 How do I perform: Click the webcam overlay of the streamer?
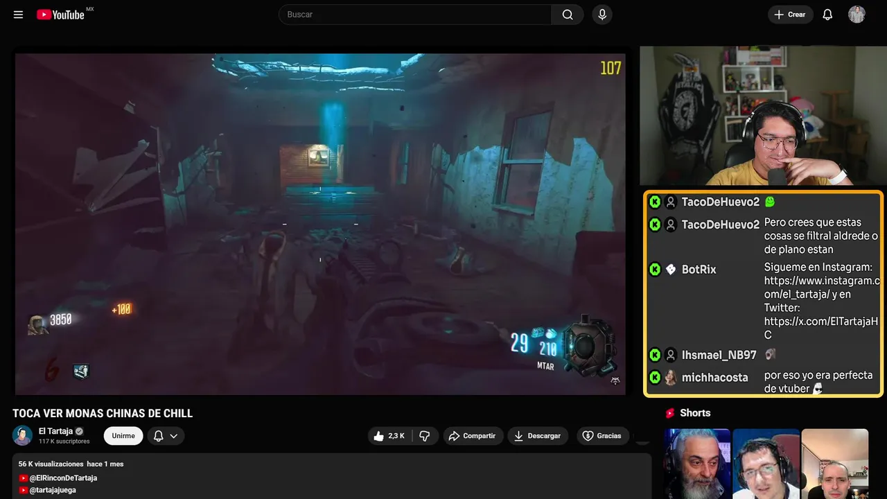coord(763,116)
